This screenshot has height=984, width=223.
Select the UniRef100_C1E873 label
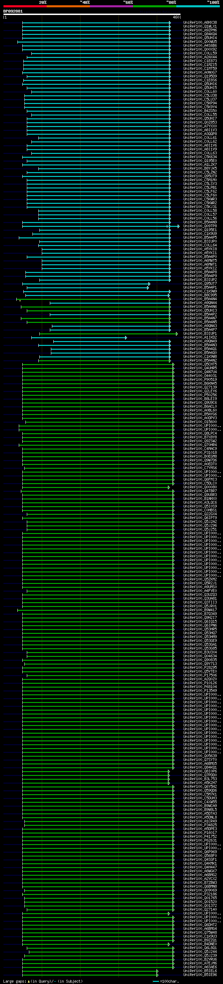point(200,61)
